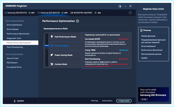Select Full Performance Mode
This screenshot has height=107, width=174.
[x=65, y=37]
